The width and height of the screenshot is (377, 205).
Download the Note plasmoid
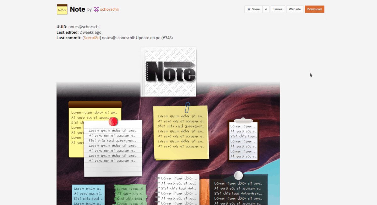(x=314, y=9)
